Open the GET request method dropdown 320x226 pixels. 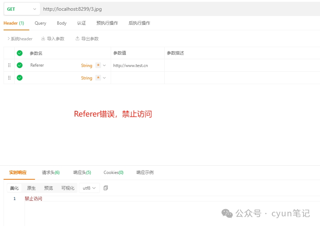[22, 9]
